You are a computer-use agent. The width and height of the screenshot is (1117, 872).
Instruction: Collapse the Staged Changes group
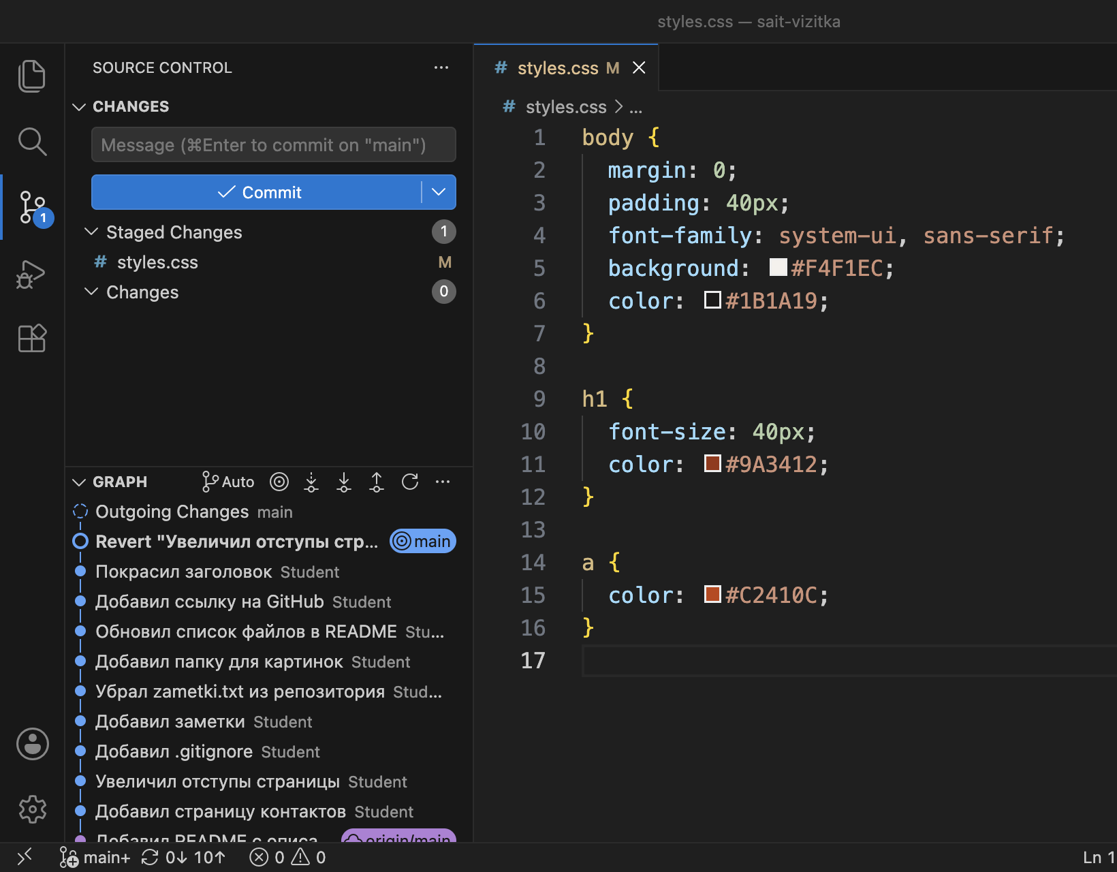click(x=91, y=232)
